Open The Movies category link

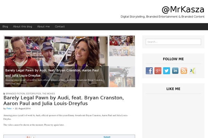(49, 93)
